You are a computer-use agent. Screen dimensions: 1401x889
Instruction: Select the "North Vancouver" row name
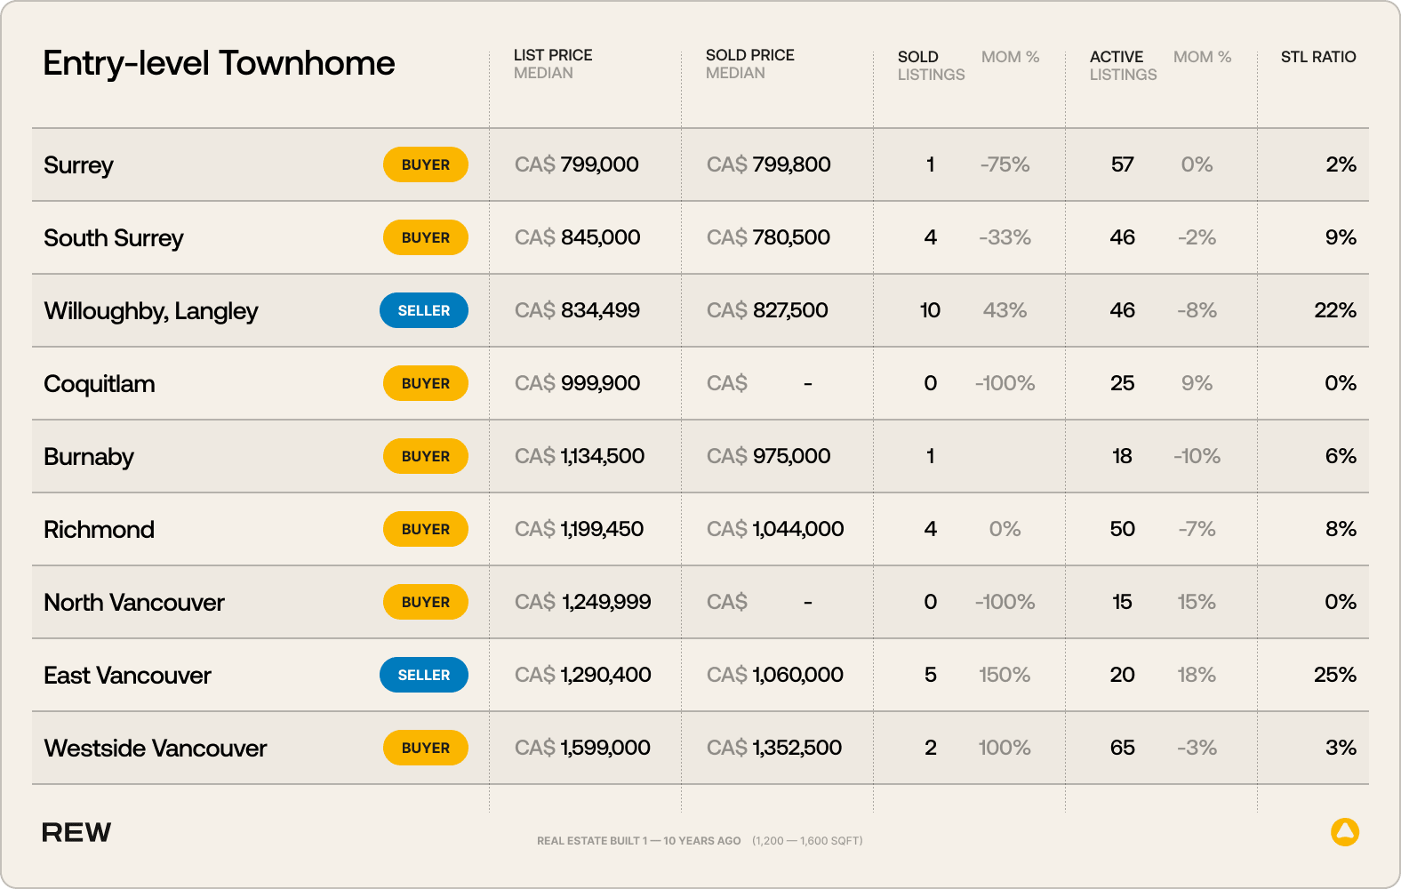[x=134, y=603]
